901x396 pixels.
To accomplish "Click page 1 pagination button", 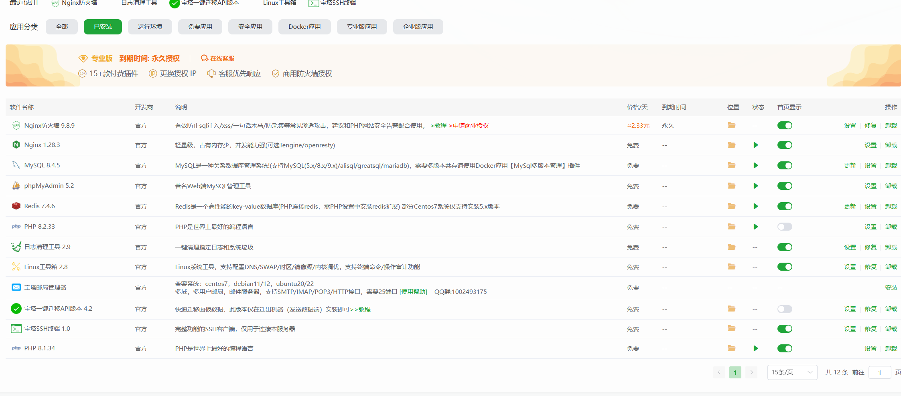I will point(735,372).
